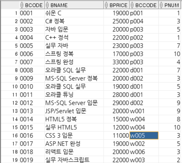Click '오라클 SQL 실무' in row 10

click(74, 87)
